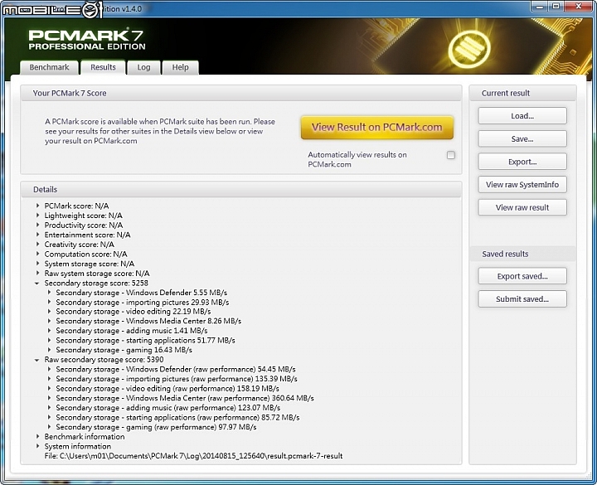The width and height of the screenshot is (597, 485).
Task: Expand the Creativity score row
Action: pos(37,244)
